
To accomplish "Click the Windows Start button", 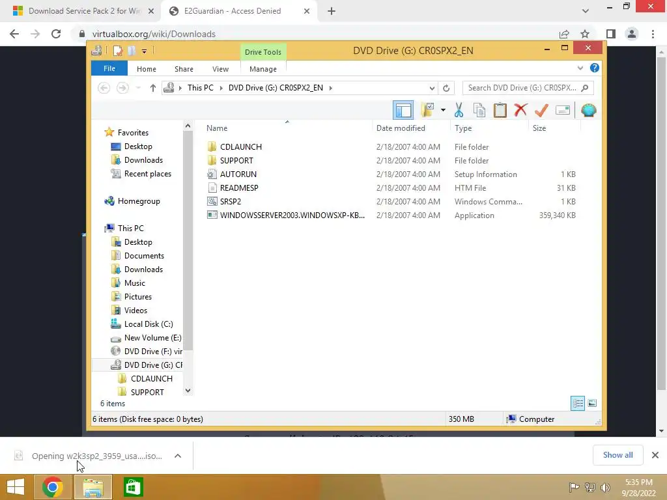I will click(16, 487).
